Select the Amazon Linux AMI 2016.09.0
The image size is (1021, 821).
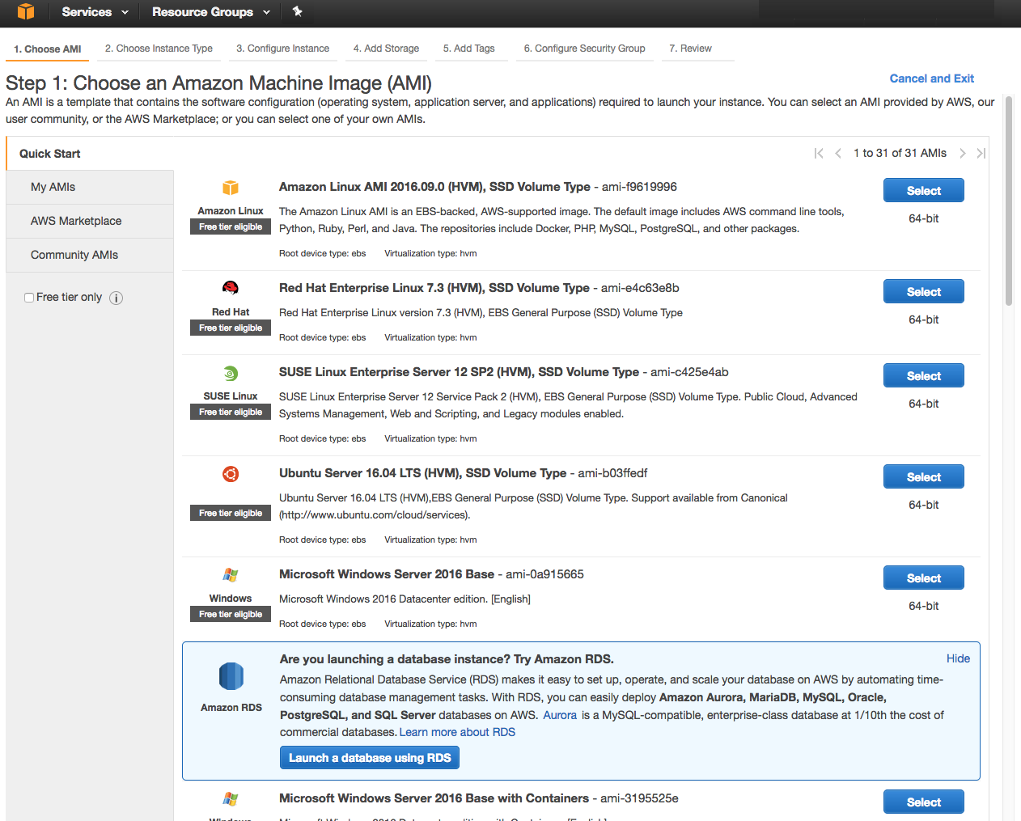coord(923,191)
